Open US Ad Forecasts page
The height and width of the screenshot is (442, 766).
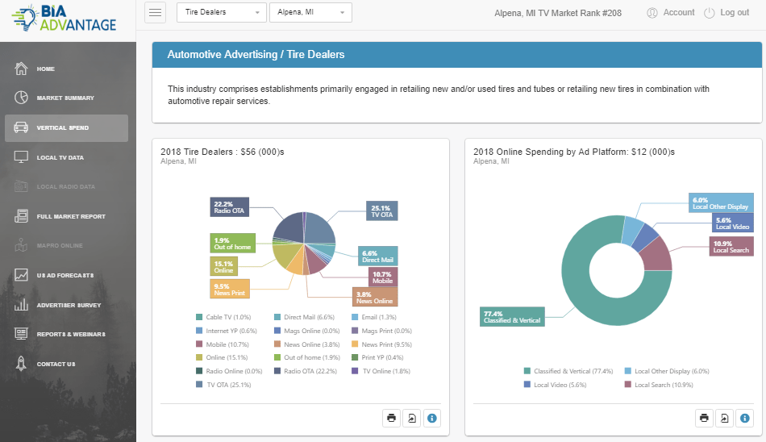[66, 275]
